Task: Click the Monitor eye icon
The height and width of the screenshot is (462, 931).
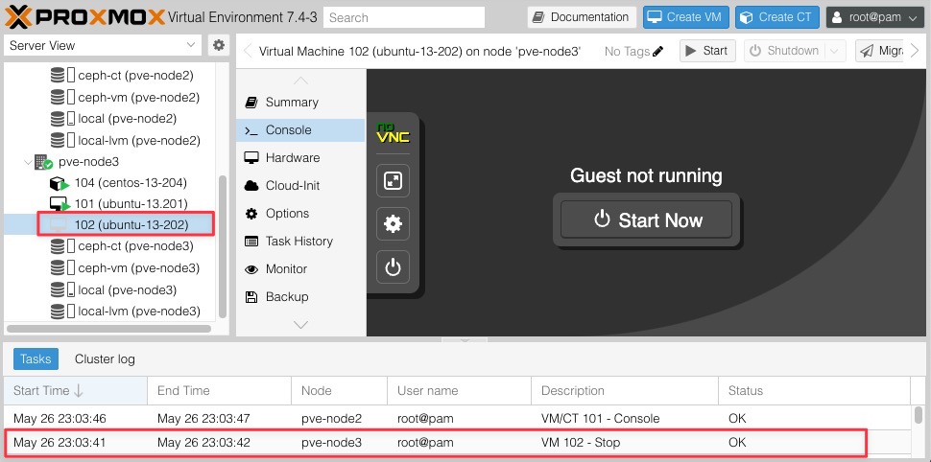Action: tap(251, 269)
